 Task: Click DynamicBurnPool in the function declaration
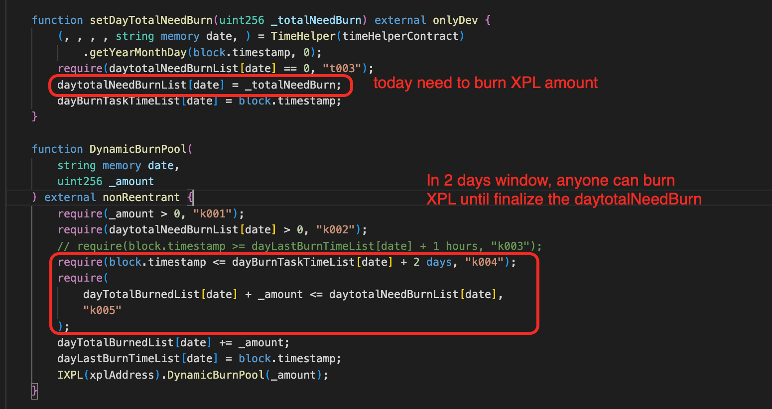pos(138,149)
